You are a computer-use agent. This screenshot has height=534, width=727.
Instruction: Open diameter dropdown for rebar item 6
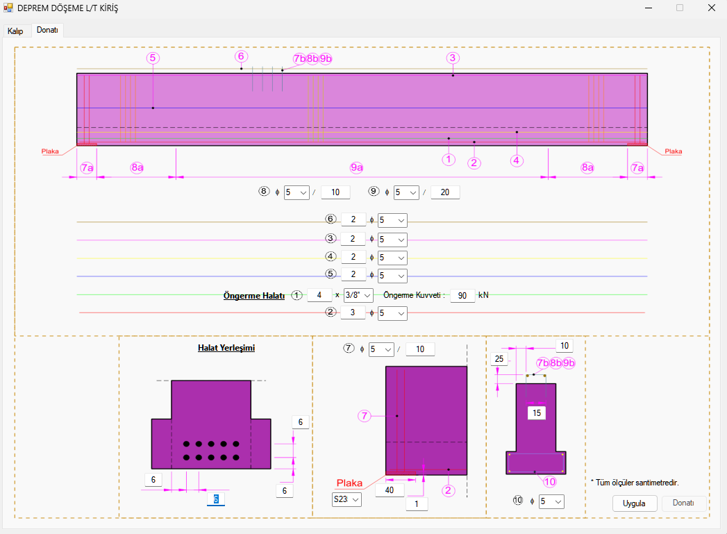tap(392, 220)
